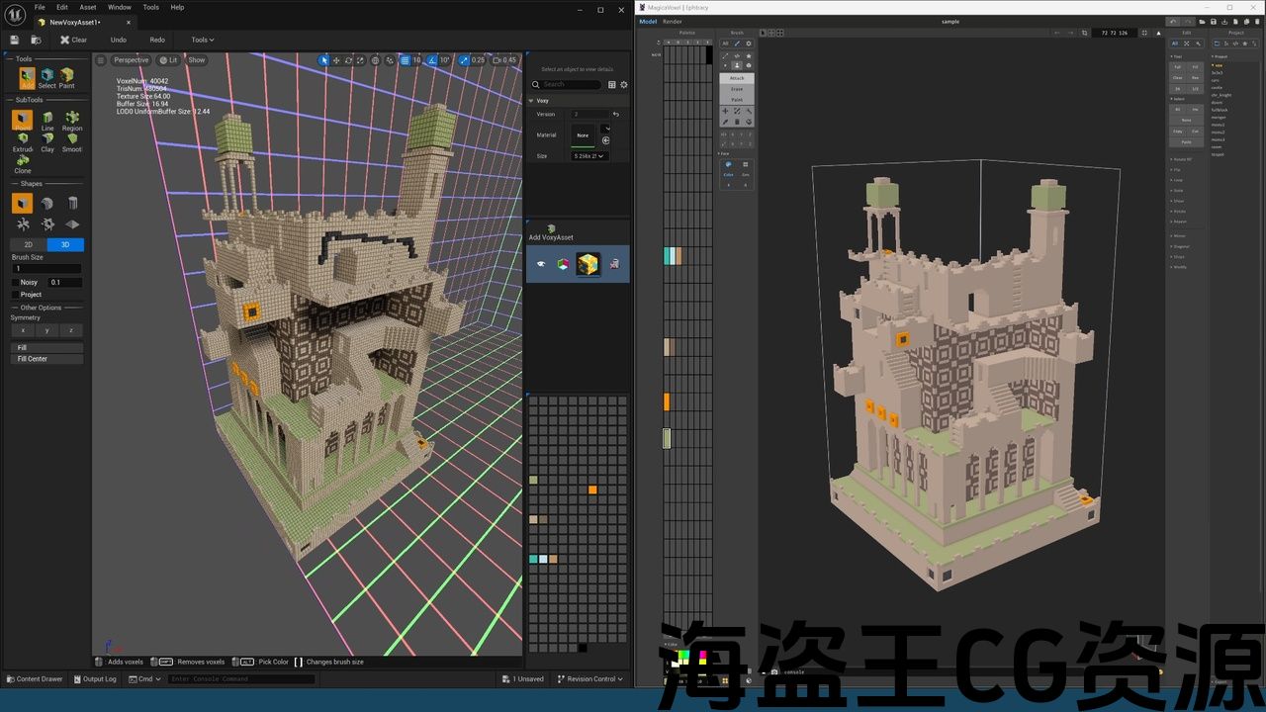Open the Window menu

tap(119, 7)
